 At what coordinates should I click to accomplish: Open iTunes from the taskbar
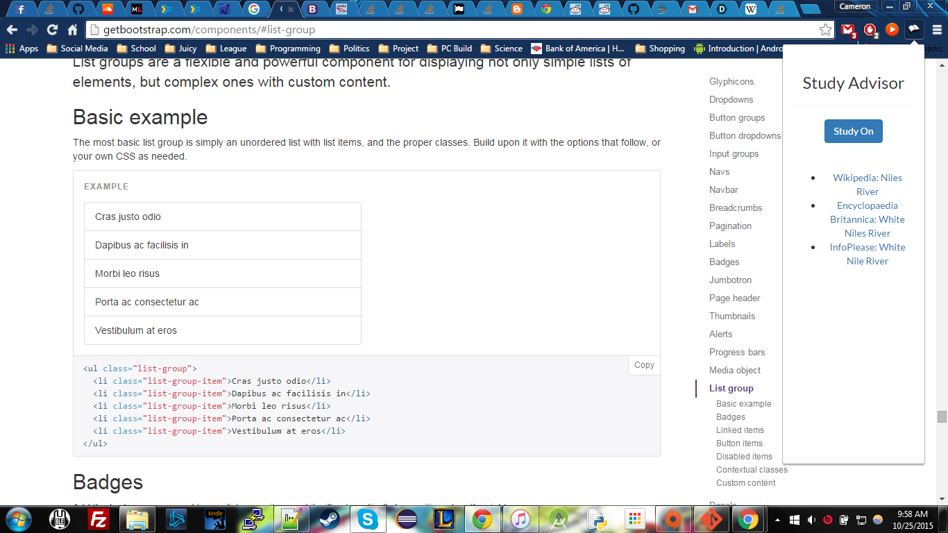(520, 519)
